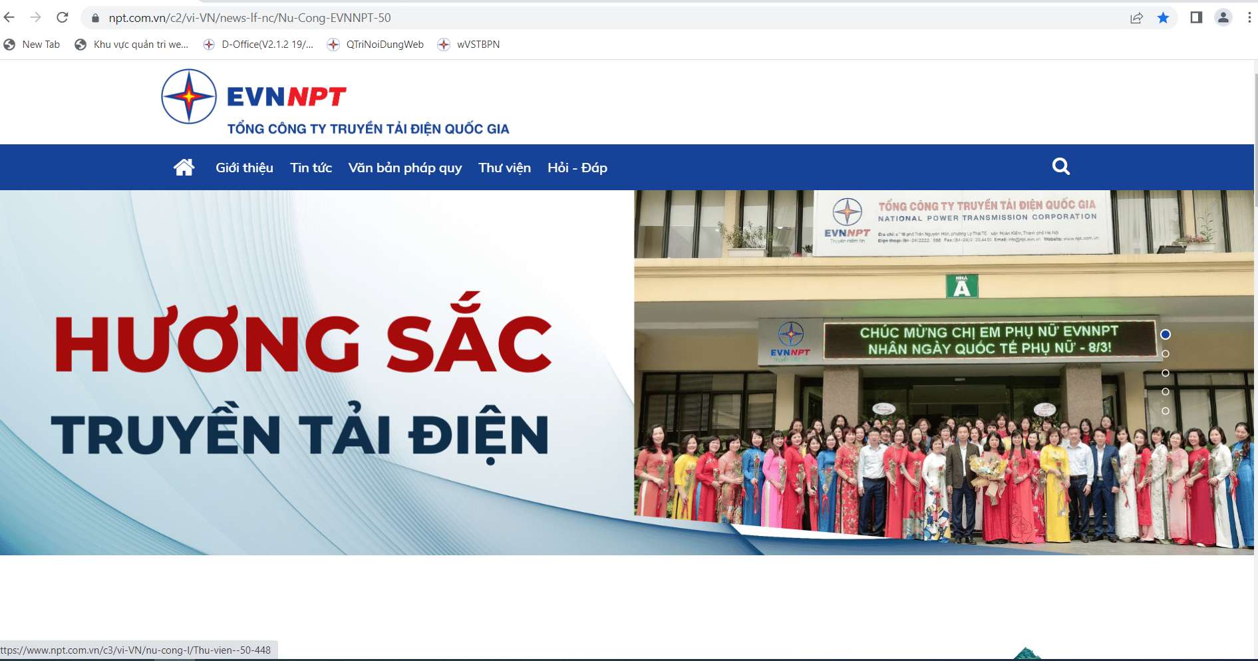Screen dimensions: 1258x661
Task: Open Chrome's three-dot menu
Action: point(1249,17)
